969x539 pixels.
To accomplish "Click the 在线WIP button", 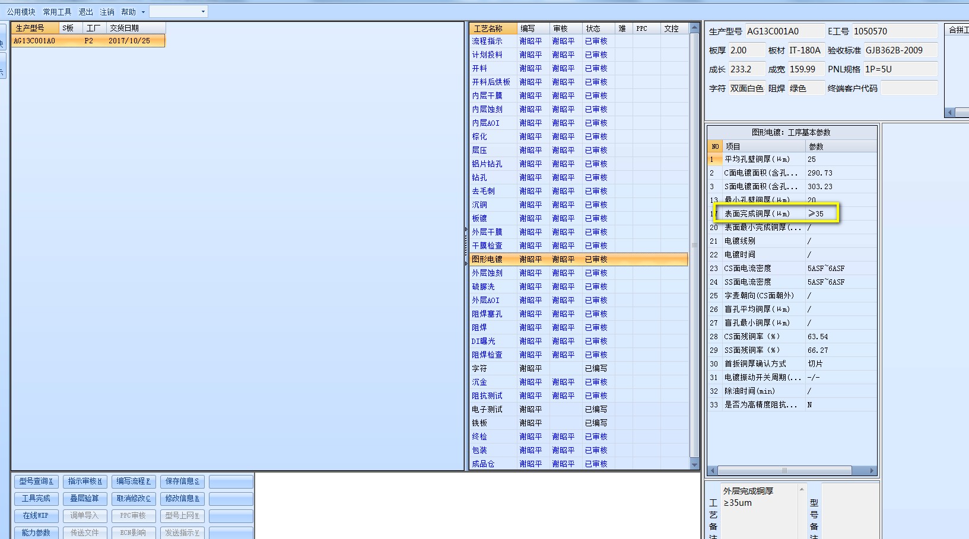I will pos(36,516).
